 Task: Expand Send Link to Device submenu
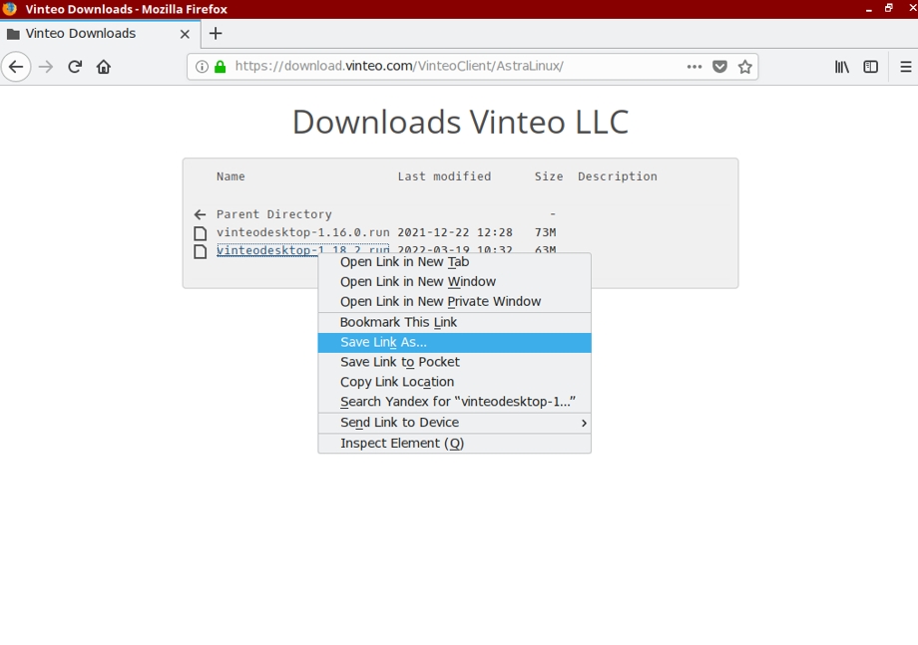[454, 423]
